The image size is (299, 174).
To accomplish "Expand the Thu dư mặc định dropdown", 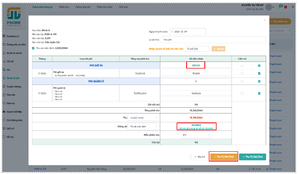I will tap(144, 126).
